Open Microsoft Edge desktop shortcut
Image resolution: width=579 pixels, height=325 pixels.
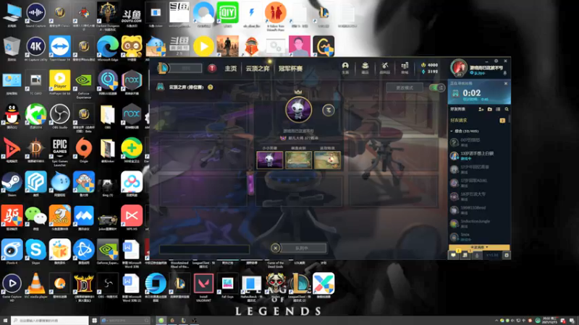(x=107, y=48)
